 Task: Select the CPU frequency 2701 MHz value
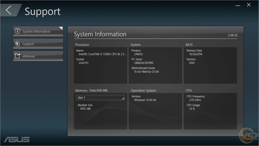(x=195, y=100)
